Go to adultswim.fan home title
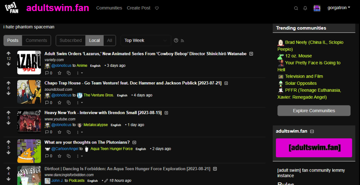The width and height of the screenshot is (360, 185). (58, 8)
